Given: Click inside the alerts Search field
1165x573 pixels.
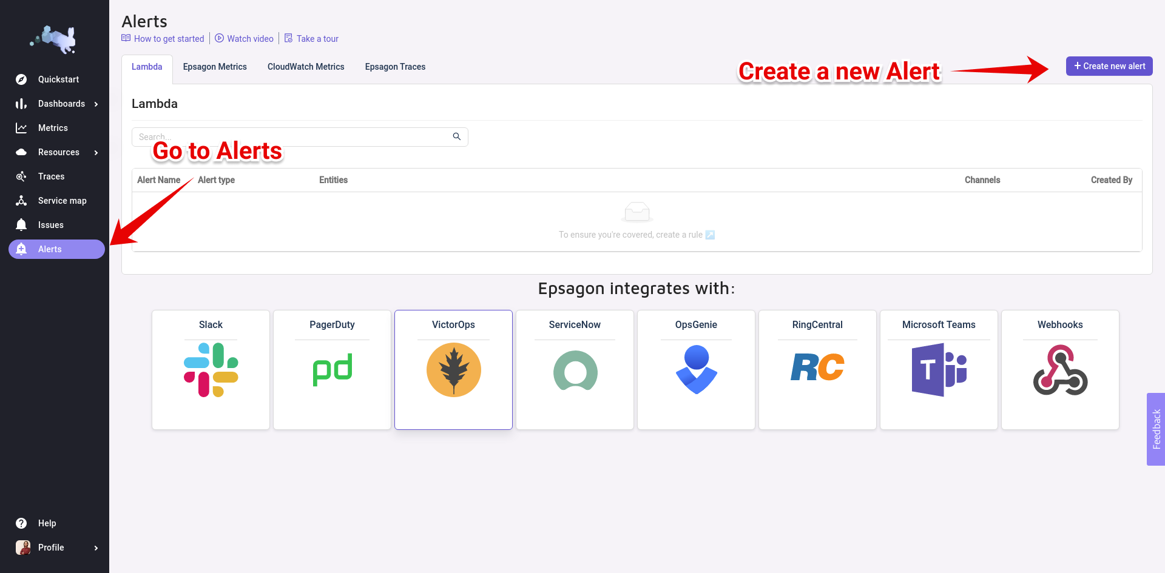Looking at the screenshot, I should (300, 137).
